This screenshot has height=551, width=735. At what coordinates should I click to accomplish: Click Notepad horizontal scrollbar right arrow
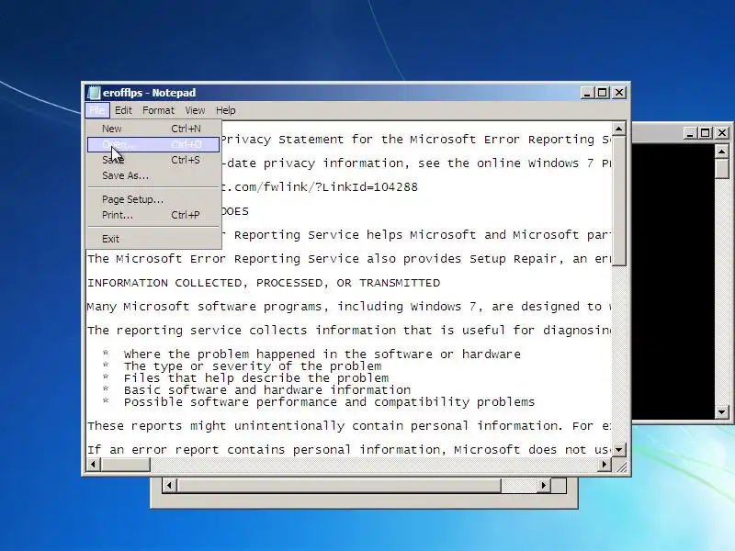(x=605, y=465)
